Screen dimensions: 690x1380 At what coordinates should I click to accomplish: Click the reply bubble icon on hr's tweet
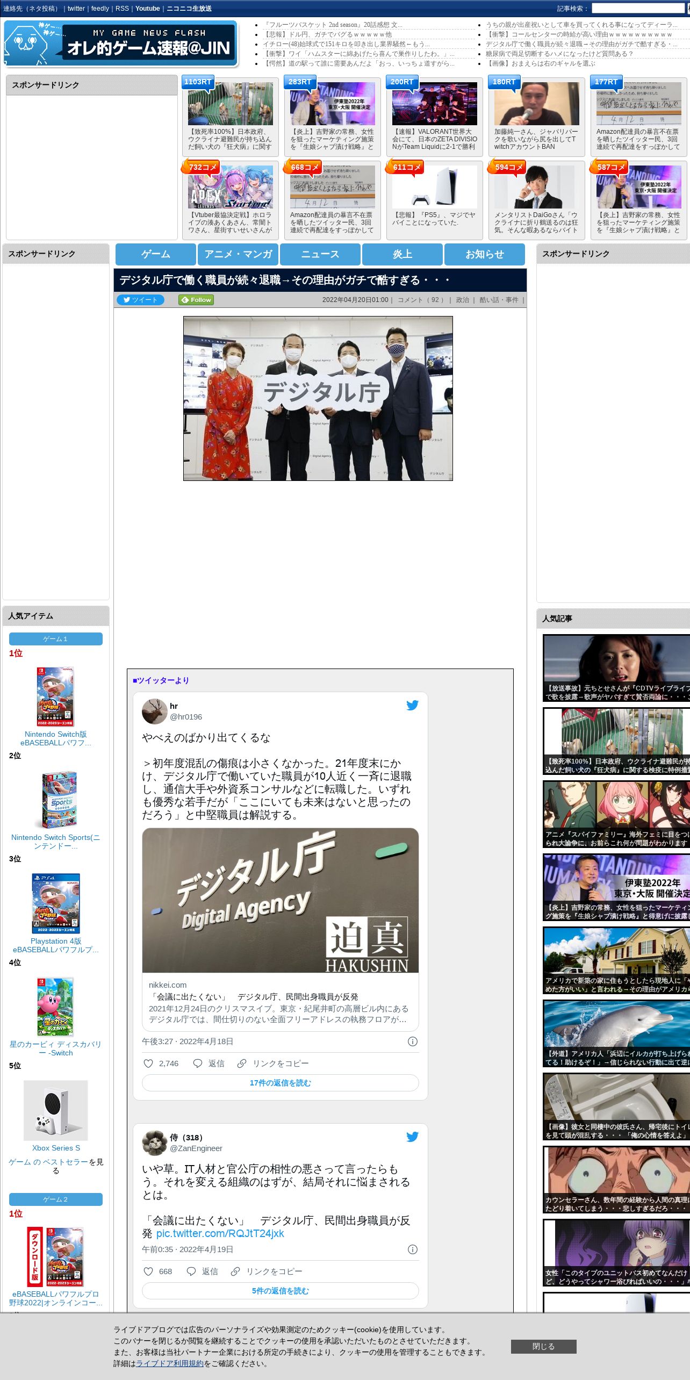(x=198, y=1063)
